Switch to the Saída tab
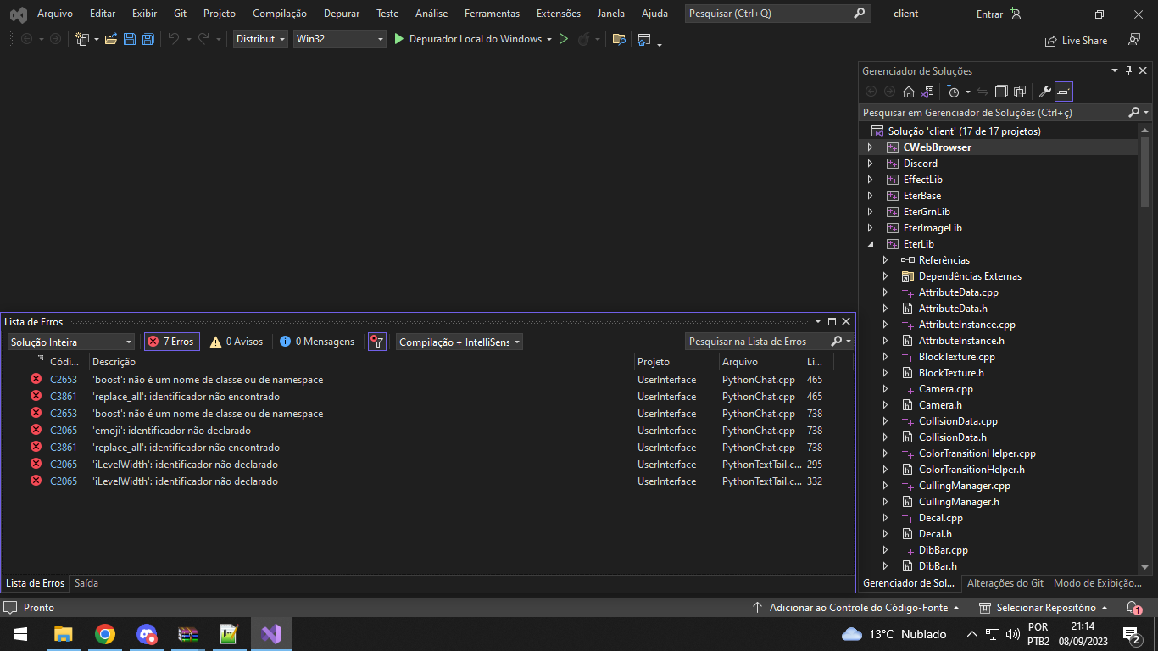Image resolution: width=1158 pixels, height=651 pixels. [x=86, y=583]
